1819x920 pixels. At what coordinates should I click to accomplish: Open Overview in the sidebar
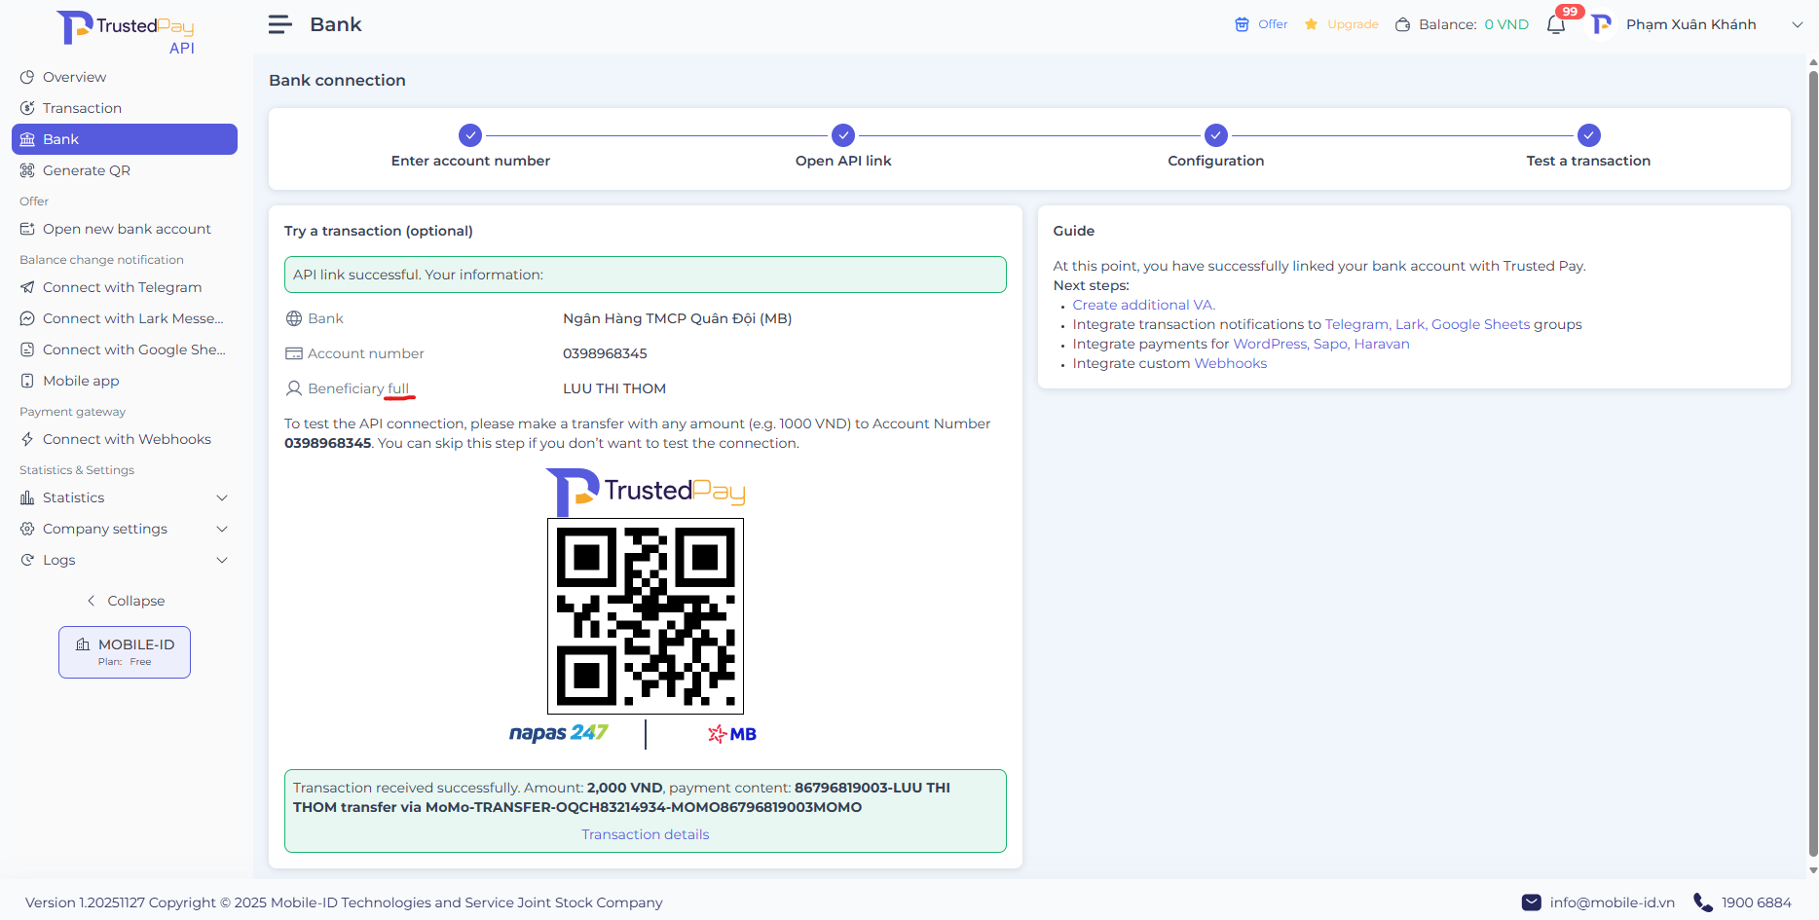click(125, 77)
